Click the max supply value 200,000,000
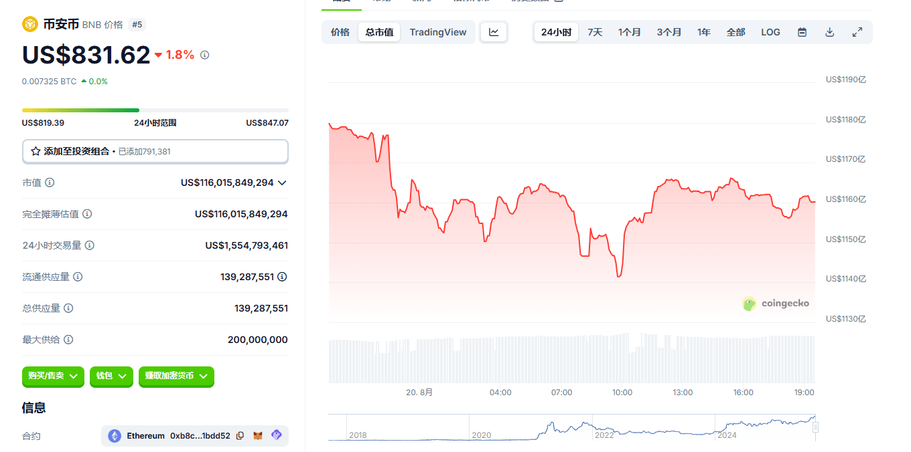This screenshot has height=452, width=911. coord(258,340)
